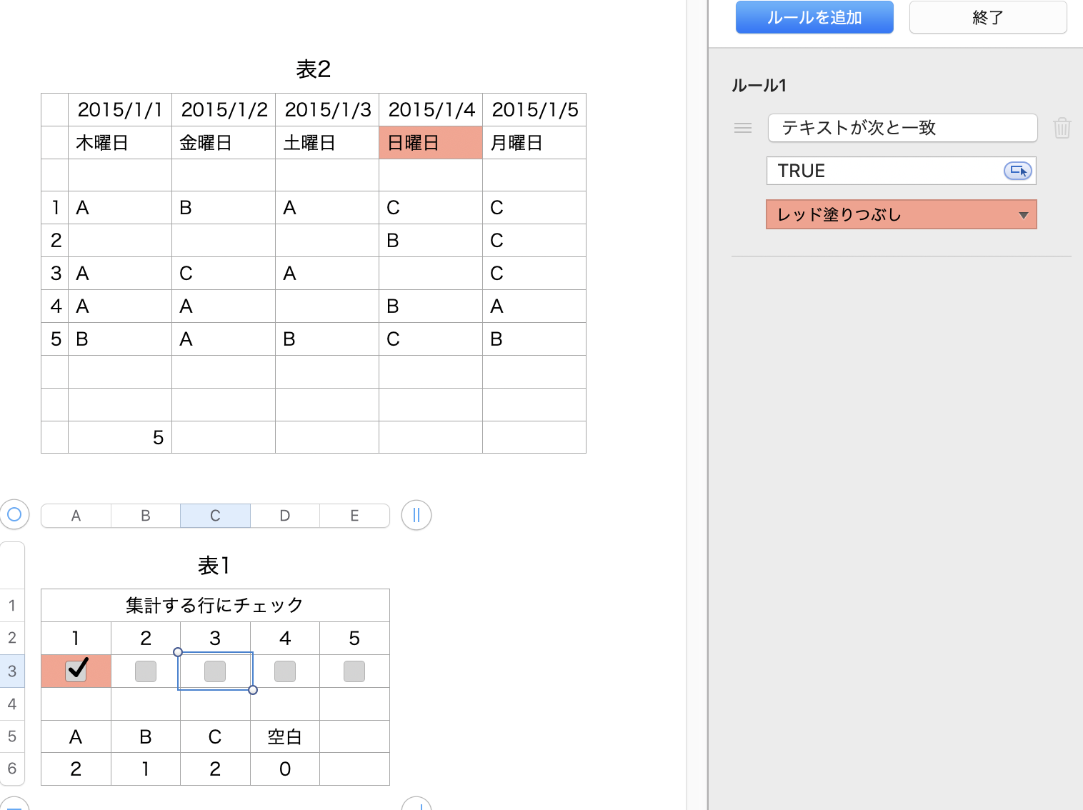Select column header C tab
1083x810 pixels.
click(x=215, y=516)
